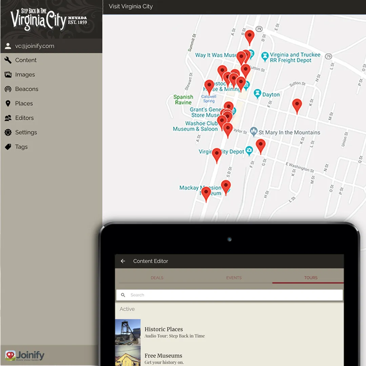Open the Free Museums tour thumbnail
The image size is (366, 366).
pos(128,356)
